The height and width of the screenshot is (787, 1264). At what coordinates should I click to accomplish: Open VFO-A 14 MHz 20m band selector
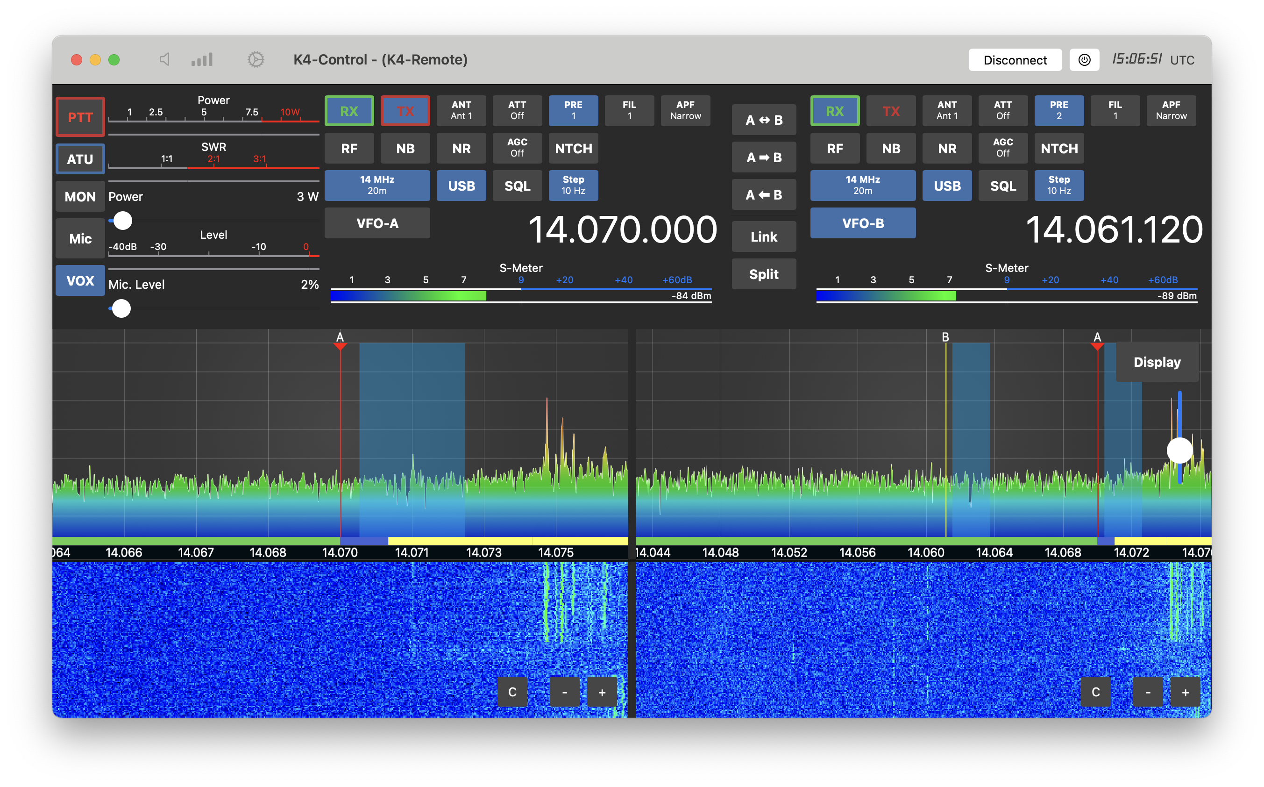click(377, 185)
